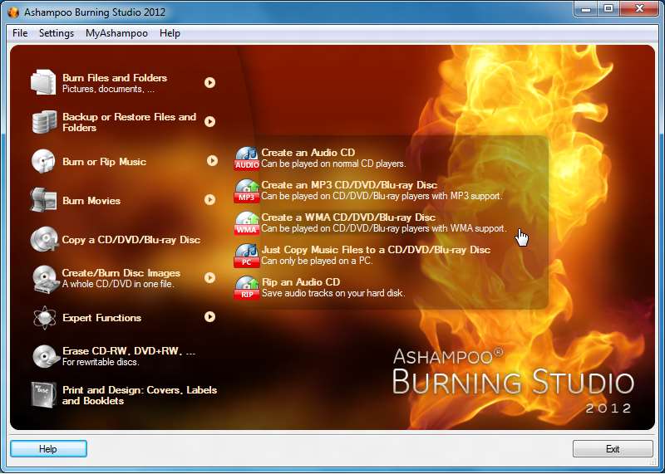
Task: Click the Backup or Restore database icon
Action: tap(44, 122)
